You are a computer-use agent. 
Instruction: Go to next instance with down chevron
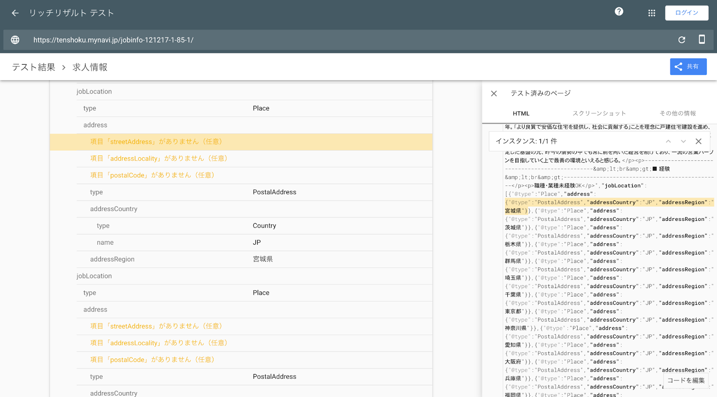[683, 141]
